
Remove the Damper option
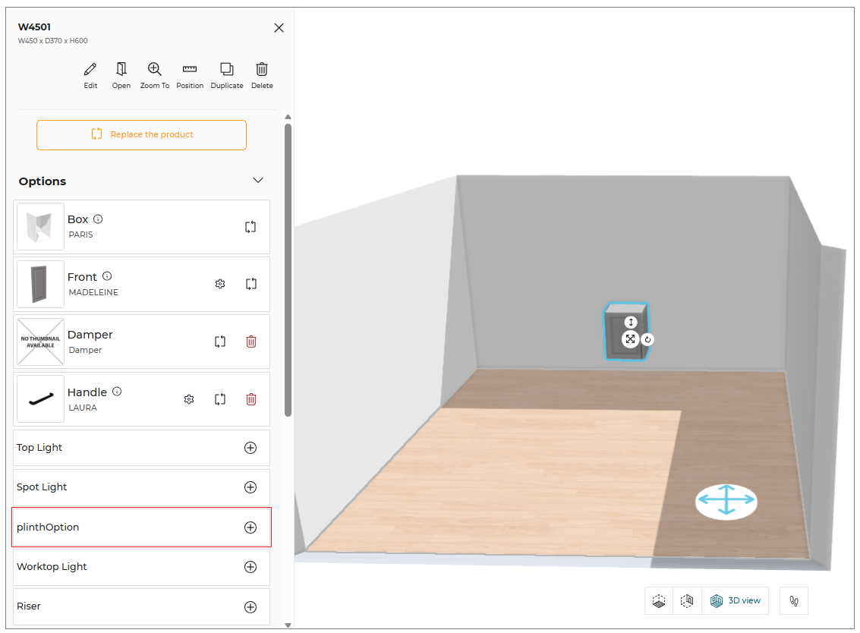[x=251, y=342]
